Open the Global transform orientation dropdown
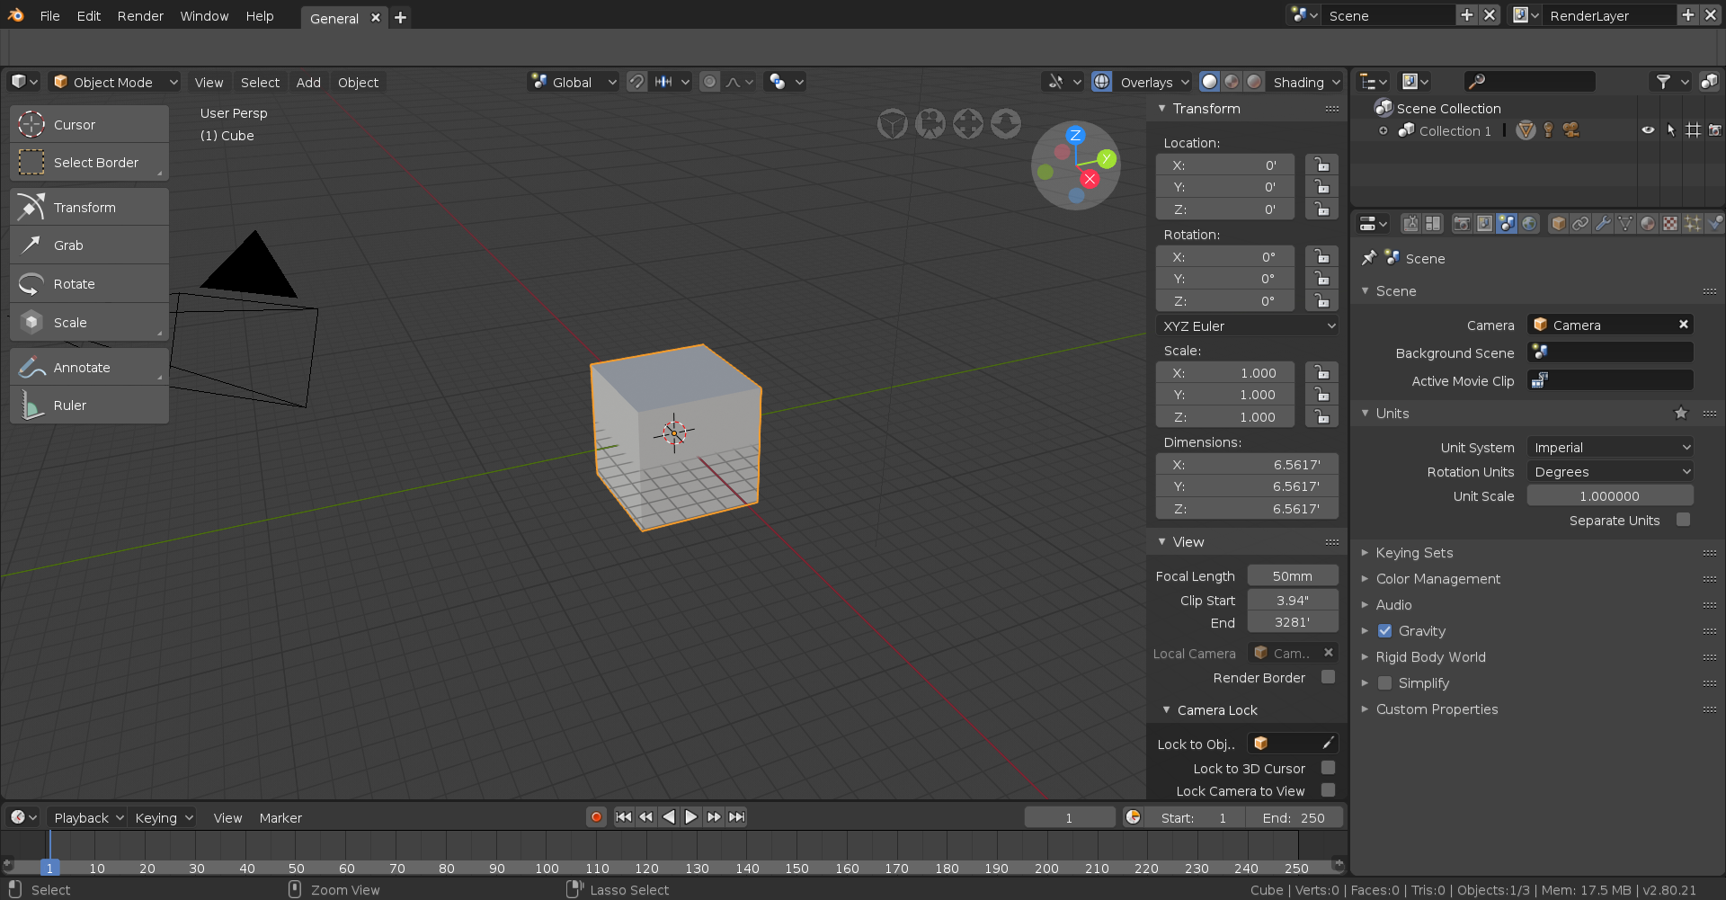Screen dimensions: 1726x900 (574, 82)
